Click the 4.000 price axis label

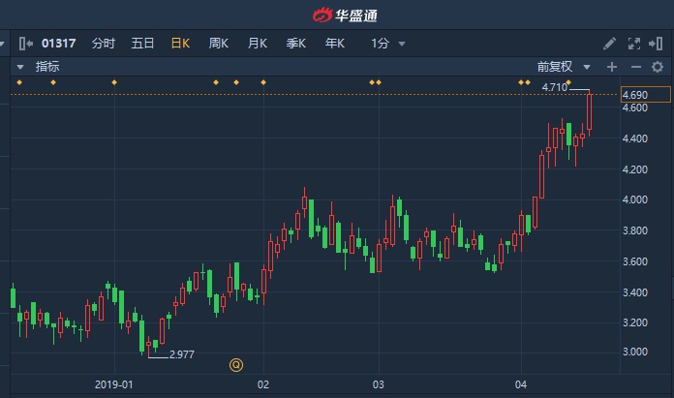coord(635,199)
